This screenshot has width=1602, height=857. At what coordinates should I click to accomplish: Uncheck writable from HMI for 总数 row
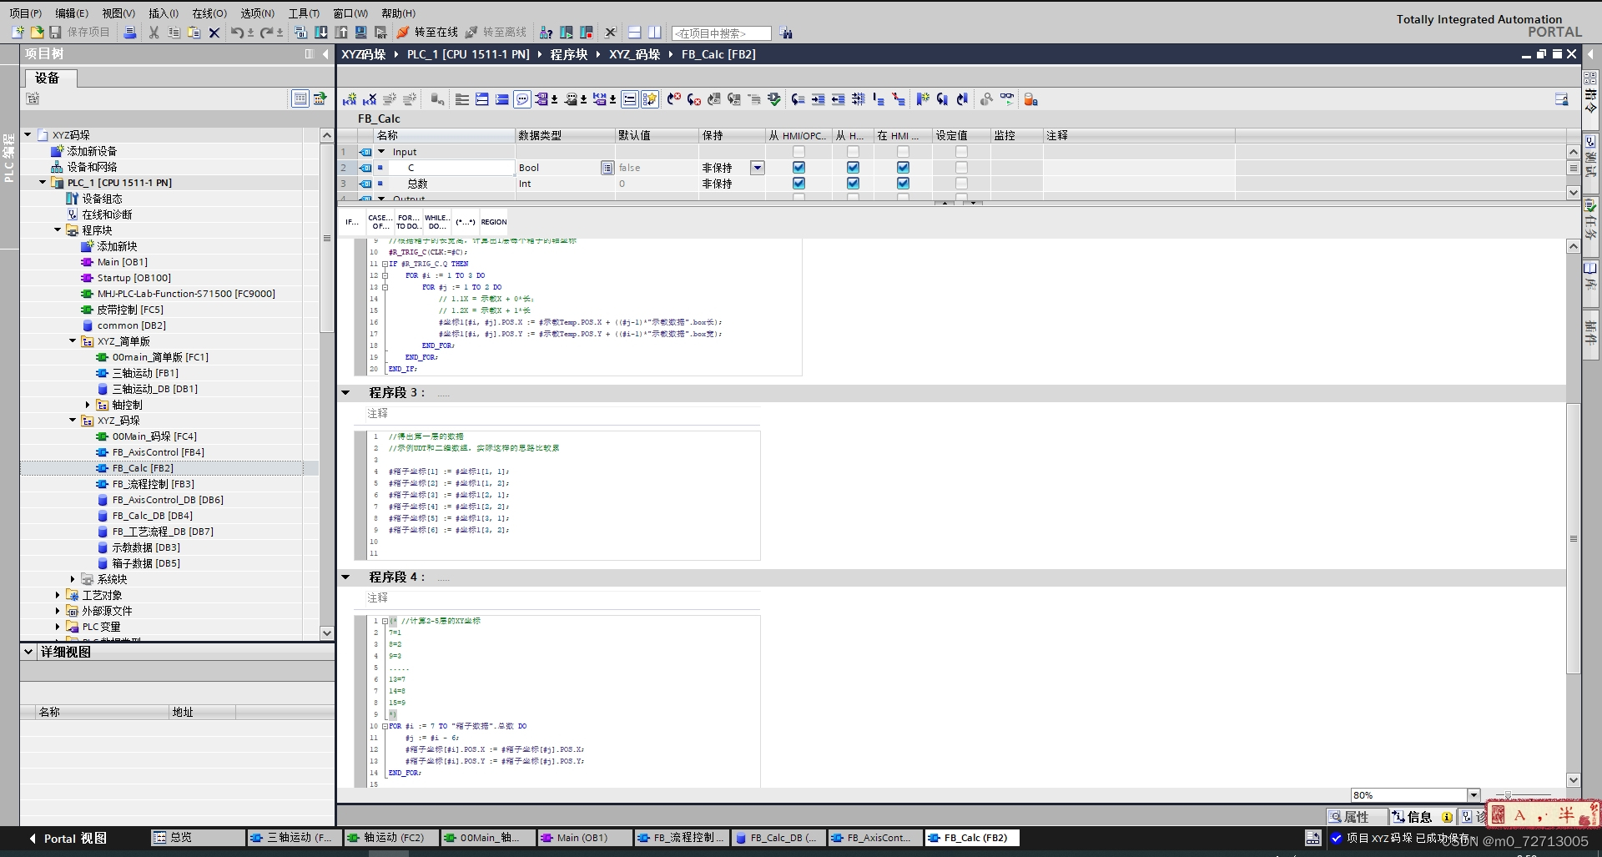pyautogui.click(x=853, y=184)
